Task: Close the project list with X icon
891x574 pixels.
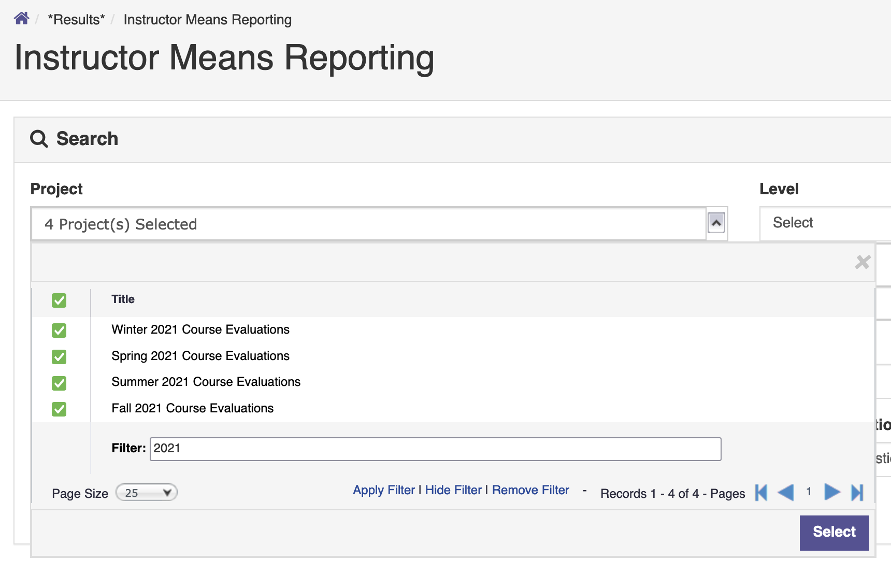Action: pos(863,262)
